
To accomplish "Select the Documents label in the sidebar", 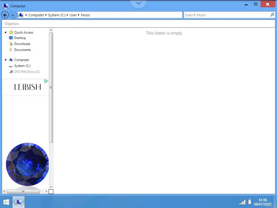I will [x=23, y=50].
